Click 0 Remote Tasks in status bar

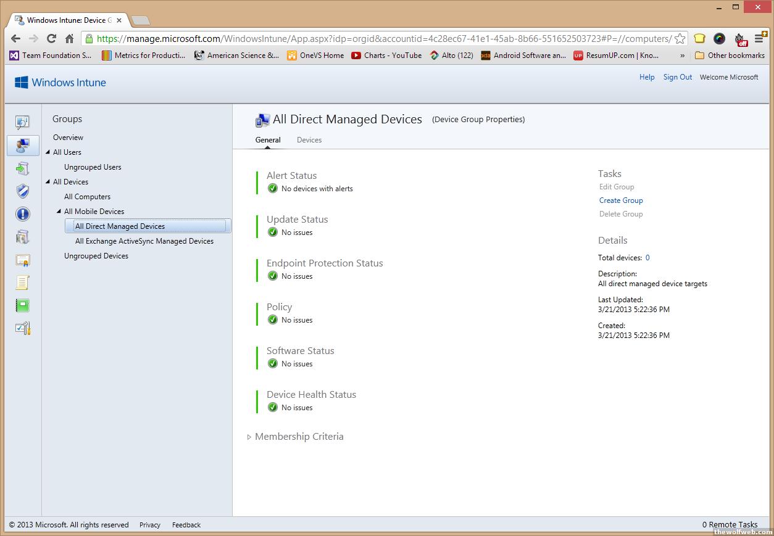(730, 525)
